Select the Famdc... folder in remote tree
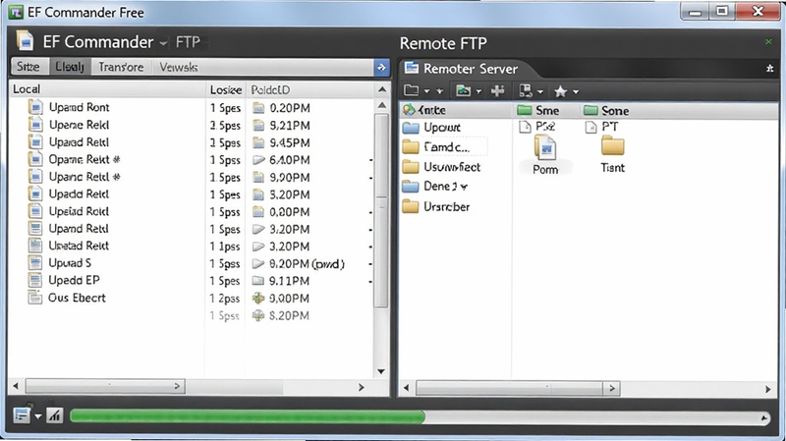 (x=446, y=146)
